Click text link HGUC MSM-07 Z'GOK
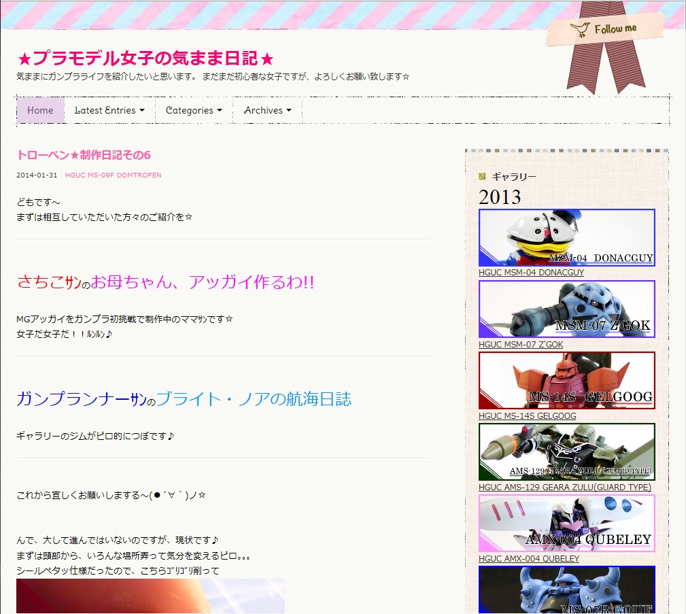This screenshot has width=686, height=614. 521,345
